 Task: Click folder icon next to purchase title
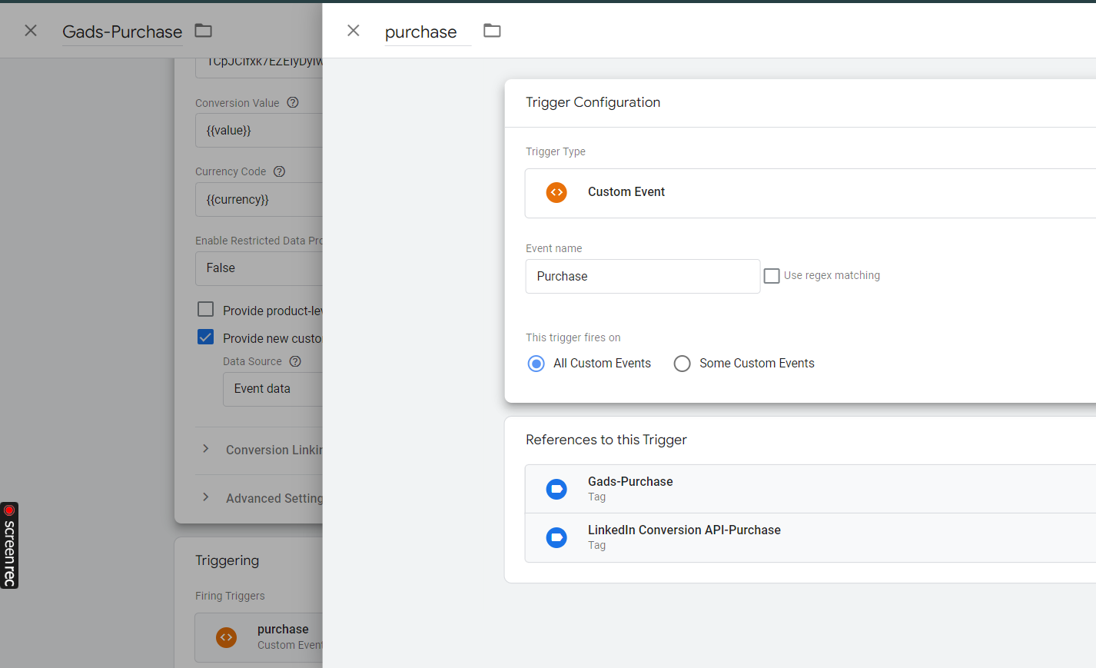coord(492,31)
